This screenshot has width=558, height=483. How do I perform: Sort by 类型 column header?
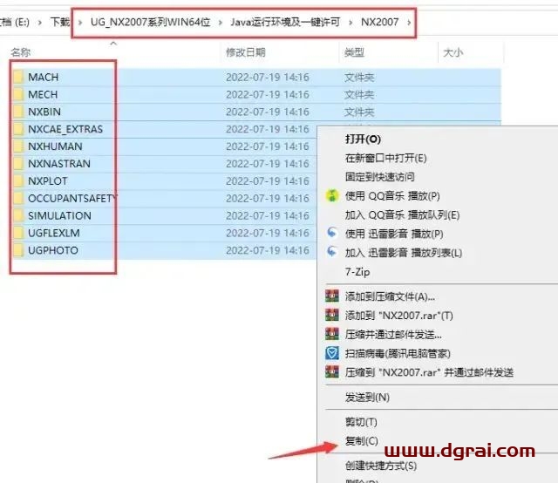point(354,52)
